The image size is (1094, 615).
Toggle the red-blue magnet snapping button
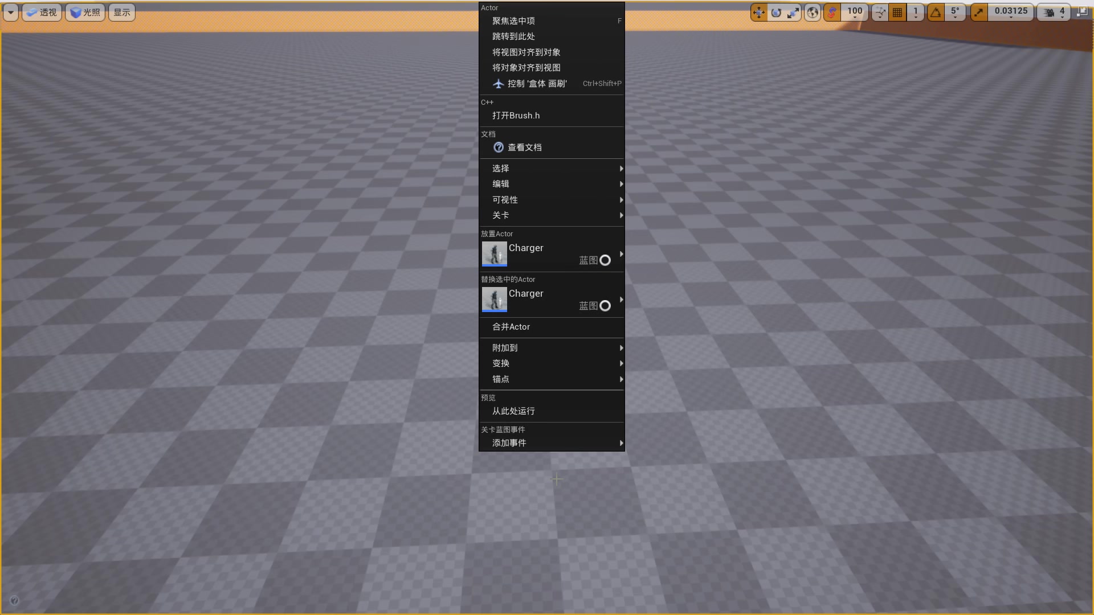click(832, 13)
